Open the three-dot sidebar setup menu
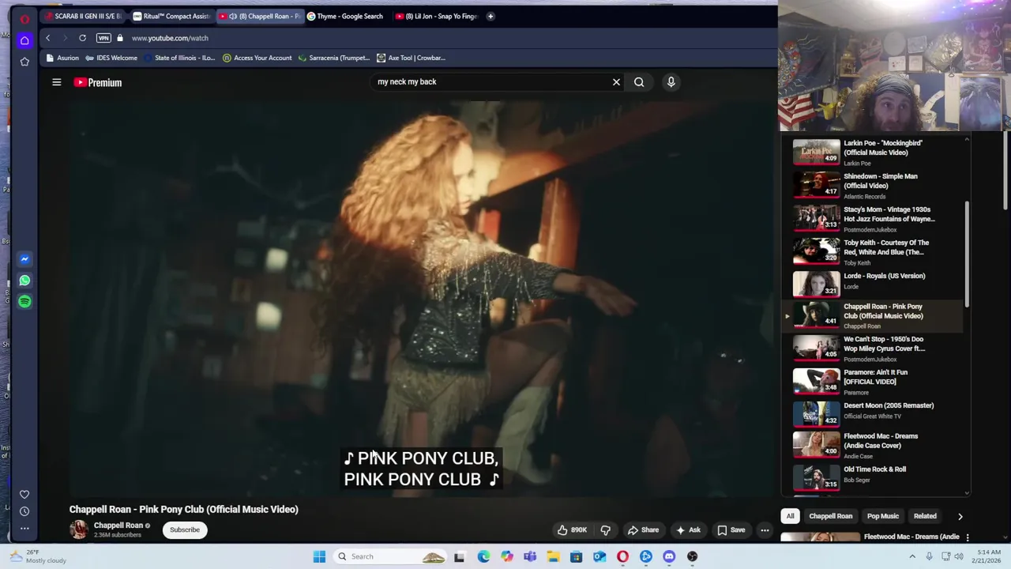 [24, 529]
